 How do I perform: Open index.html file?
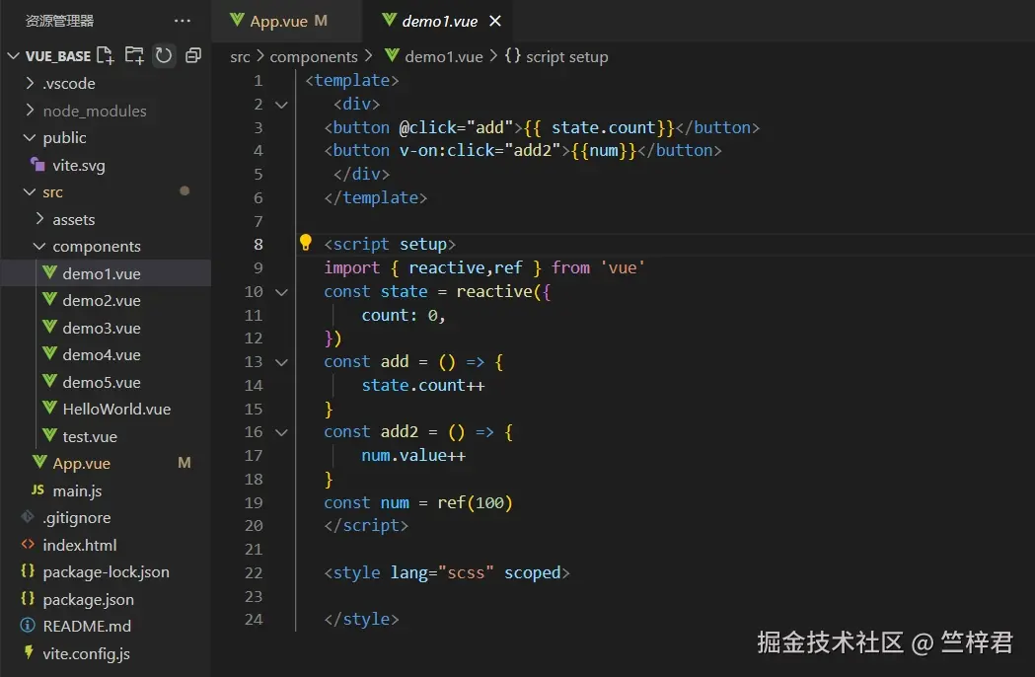pos(79,545)
